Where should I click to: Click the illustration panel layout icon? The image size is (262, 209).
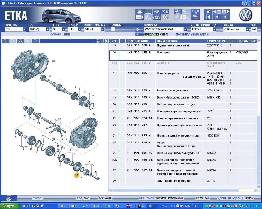[99, 41]
